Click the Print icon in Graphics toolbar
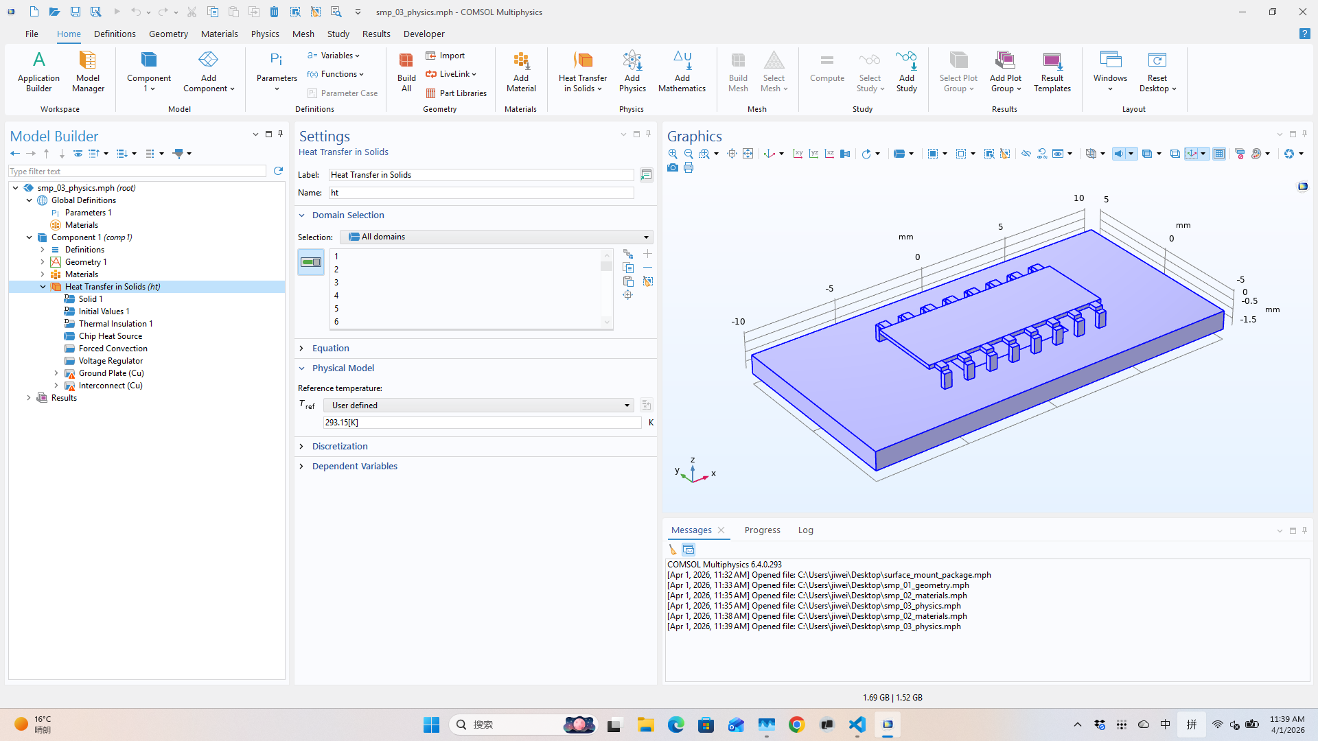Viewport: 1318px width, 741px height. [x=689, y=168]
